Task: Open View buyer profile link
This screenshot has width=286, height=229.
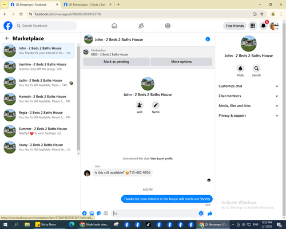Action: (161, 159)
